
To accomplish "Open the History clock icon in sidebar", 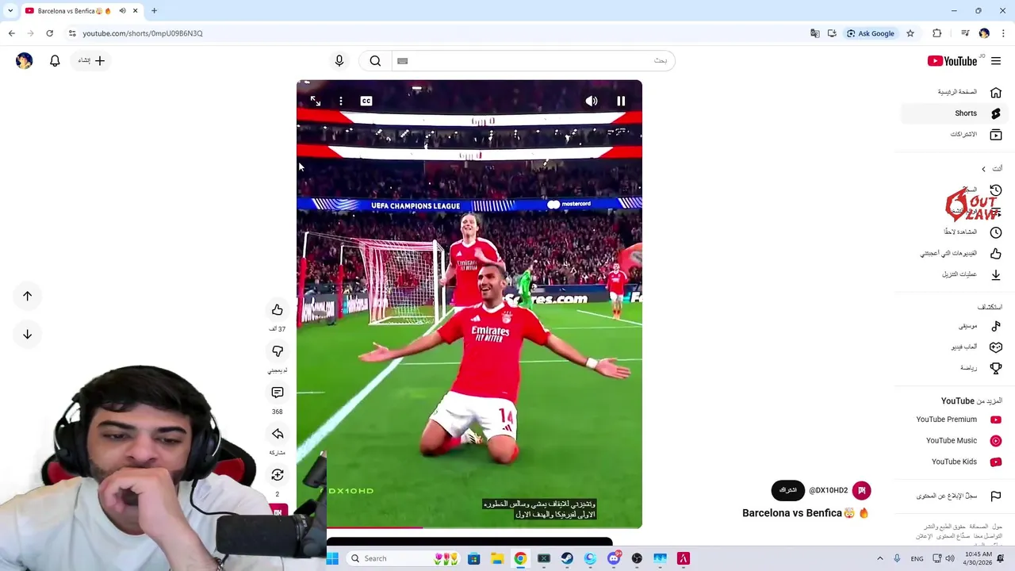I will [996, 190].
